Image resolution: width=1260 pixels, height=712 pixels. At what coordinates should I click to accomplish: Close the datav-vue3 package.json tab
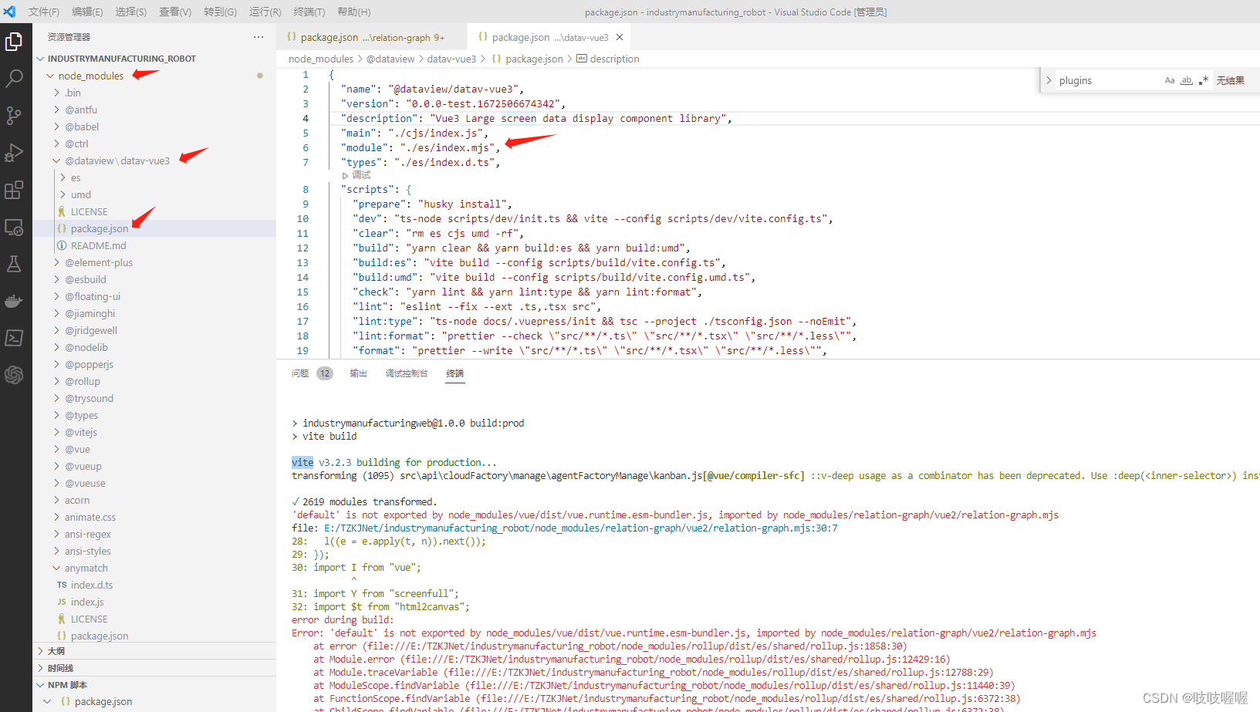tap(620, 37)
